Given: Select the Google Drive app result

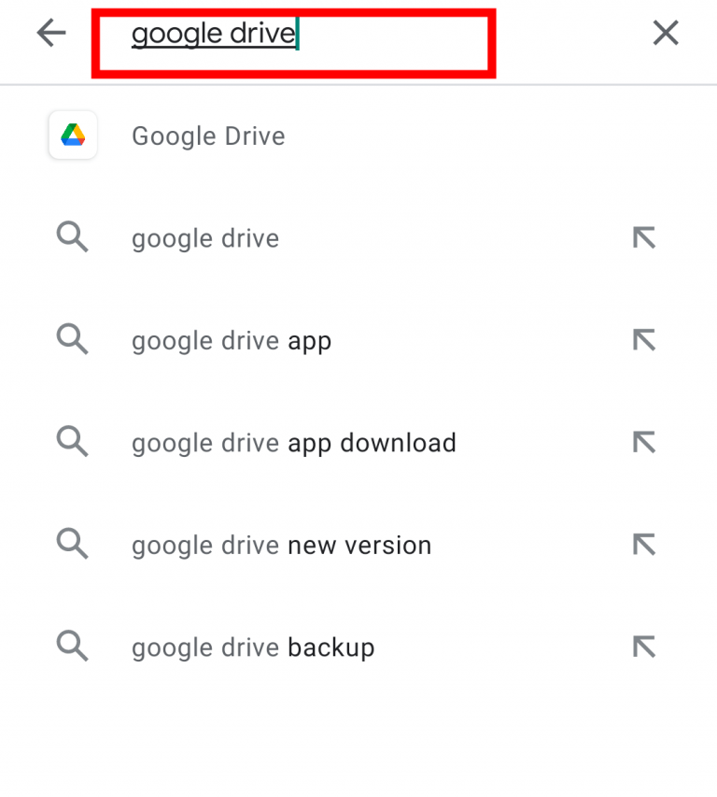Looking at the screenshot, I should [x=208, y=135].
